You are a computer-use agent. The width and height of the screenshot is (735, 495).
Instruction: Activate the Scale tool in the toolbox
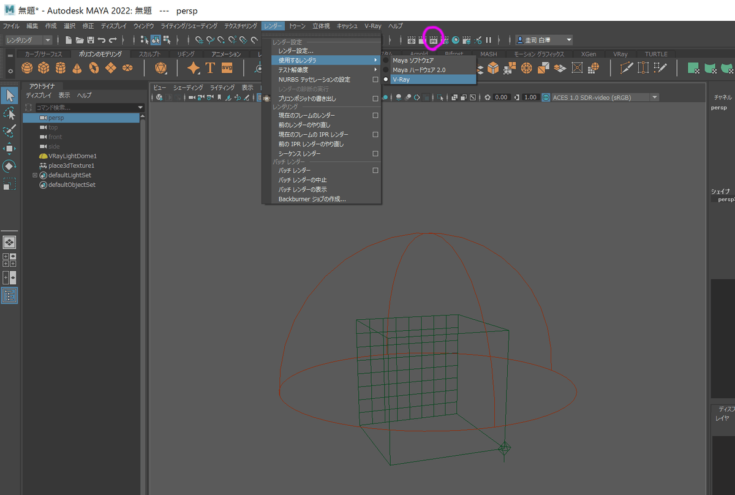click(10, 184)
